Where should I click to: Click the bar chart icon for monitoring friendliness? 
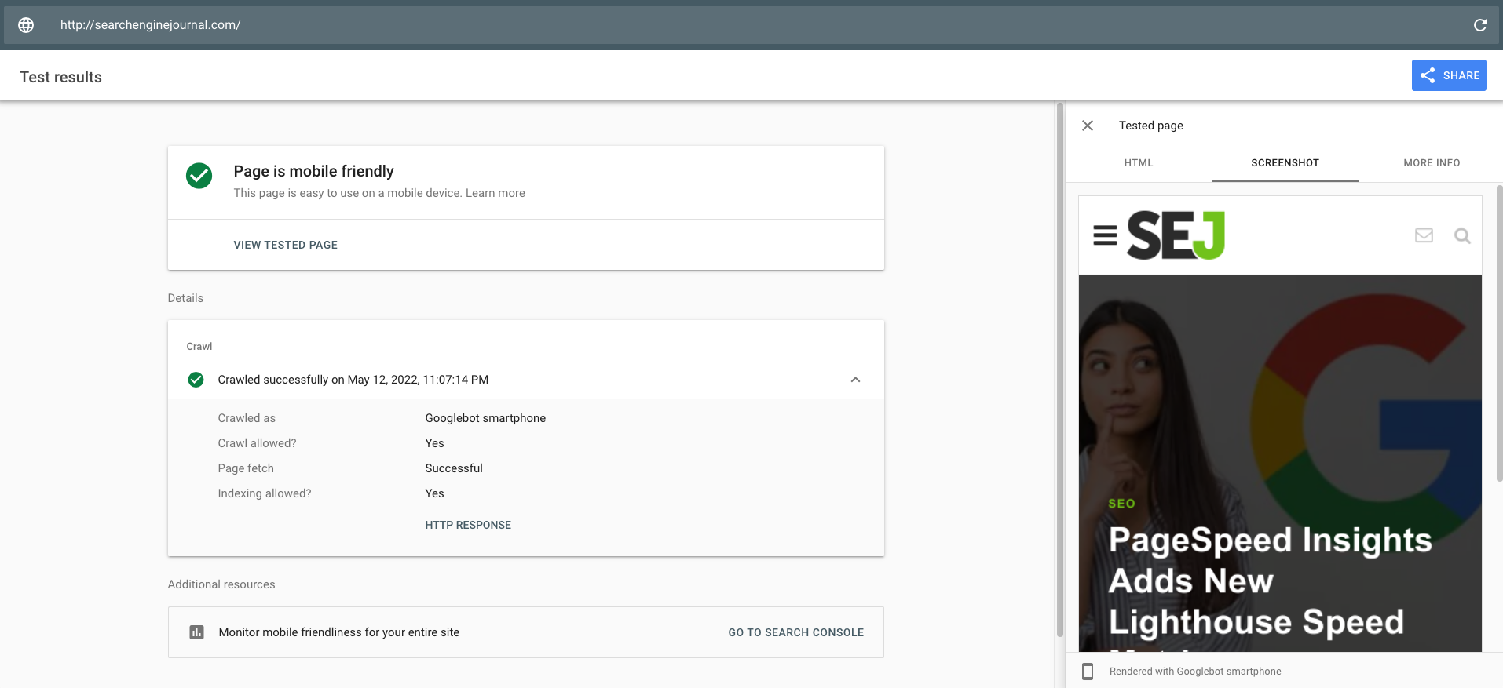tap(197, 632)
